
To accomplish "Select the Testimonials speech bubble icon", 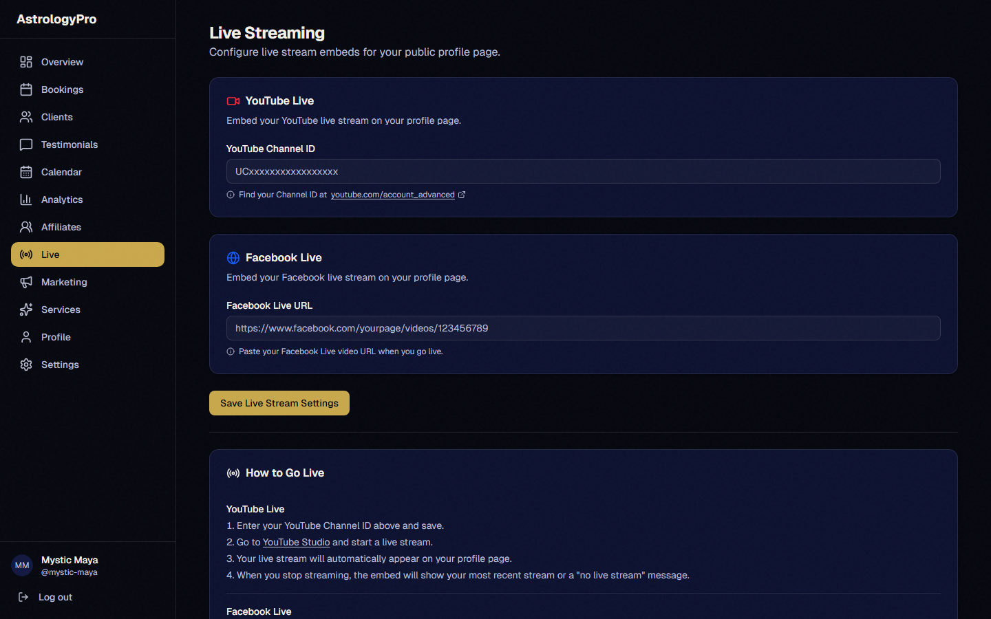I will click(x=26, y=144).
